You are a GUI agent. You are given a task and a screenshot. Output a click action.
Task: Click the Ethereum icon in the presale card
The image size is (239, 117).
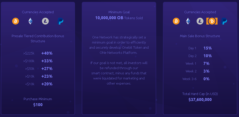30,21
